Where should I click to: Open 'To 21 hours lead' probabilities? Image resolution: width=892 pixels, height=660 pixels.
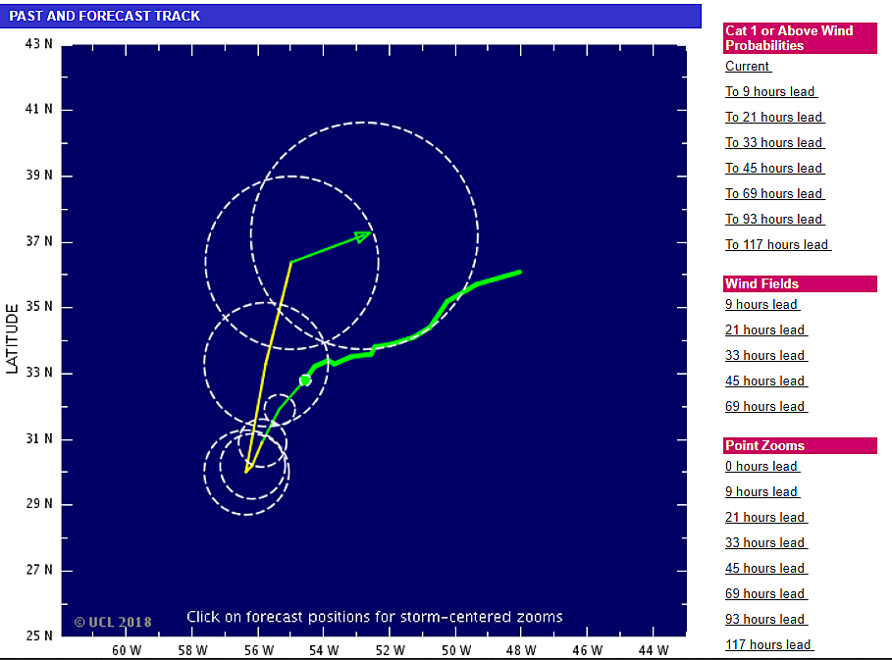(x=774, y=117)
